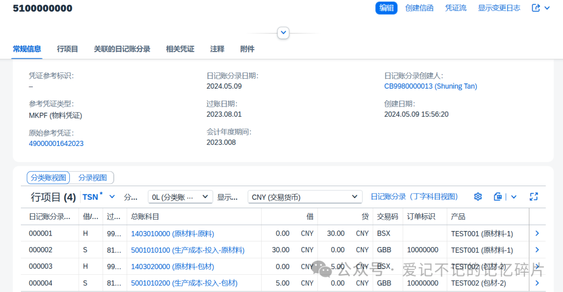Select journal entry line 000001
Viewport: 563px width, 292px height.
[x=41, y=234]
